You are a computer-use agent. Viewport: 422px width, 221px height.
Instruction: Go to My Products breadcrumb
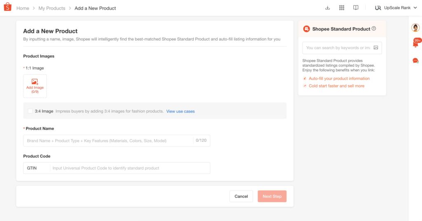[x=52, y=8]
